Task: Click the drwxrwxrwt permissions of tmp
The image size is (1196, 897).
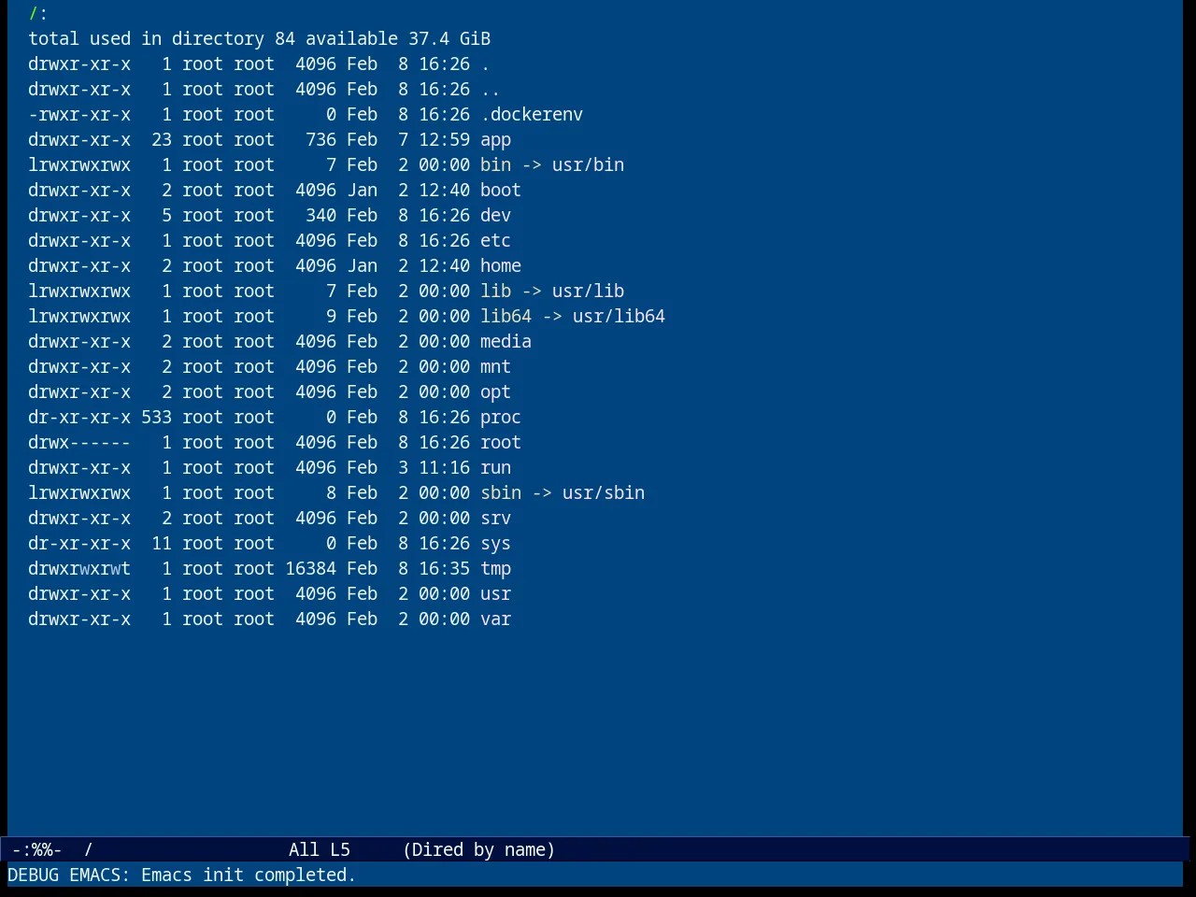Action: (x=79, y=569)
